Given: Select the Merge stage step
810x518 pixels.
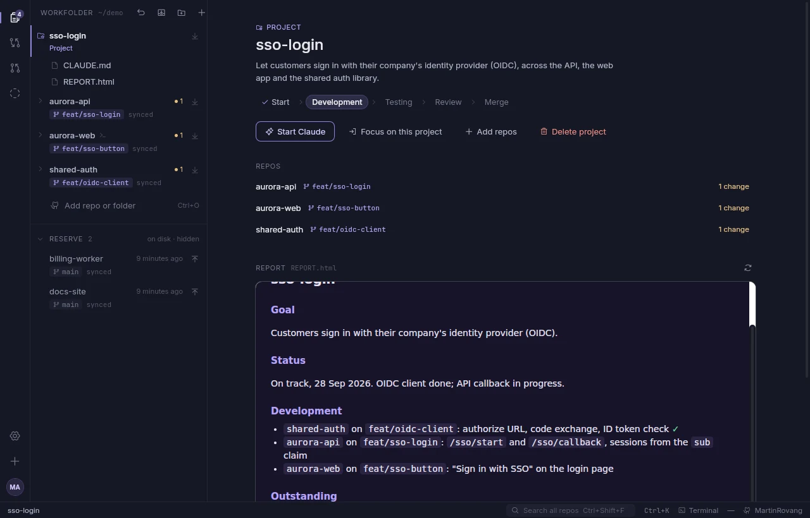Looking at the screenshot, I should coord(496,102).
